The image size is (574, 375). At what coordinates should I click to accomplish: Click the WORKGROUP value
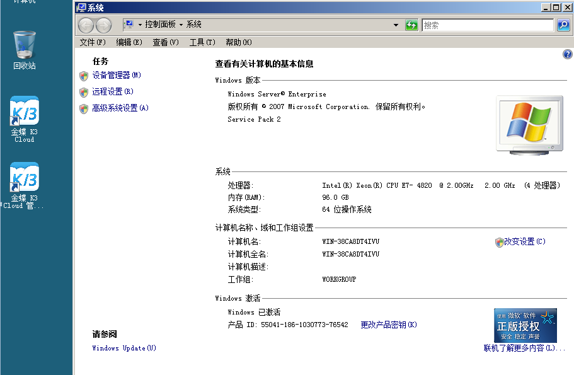coord(339,279)
